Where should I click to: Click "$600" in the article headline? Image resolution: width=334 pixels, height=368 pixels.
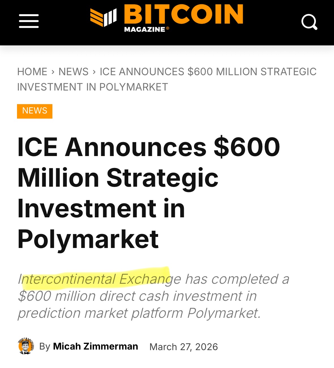(247, 147)
